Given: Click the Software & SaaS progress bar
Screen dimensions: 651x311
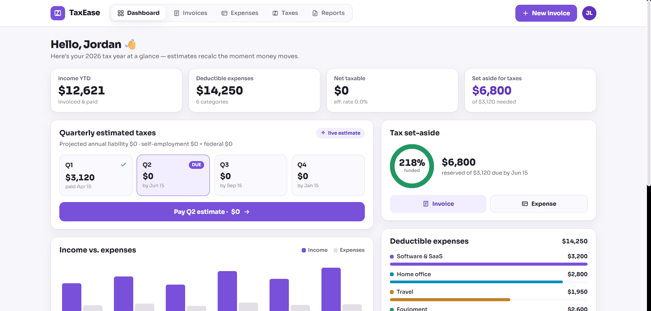Looking at the screenshot, I should click(x=489, y=264).
